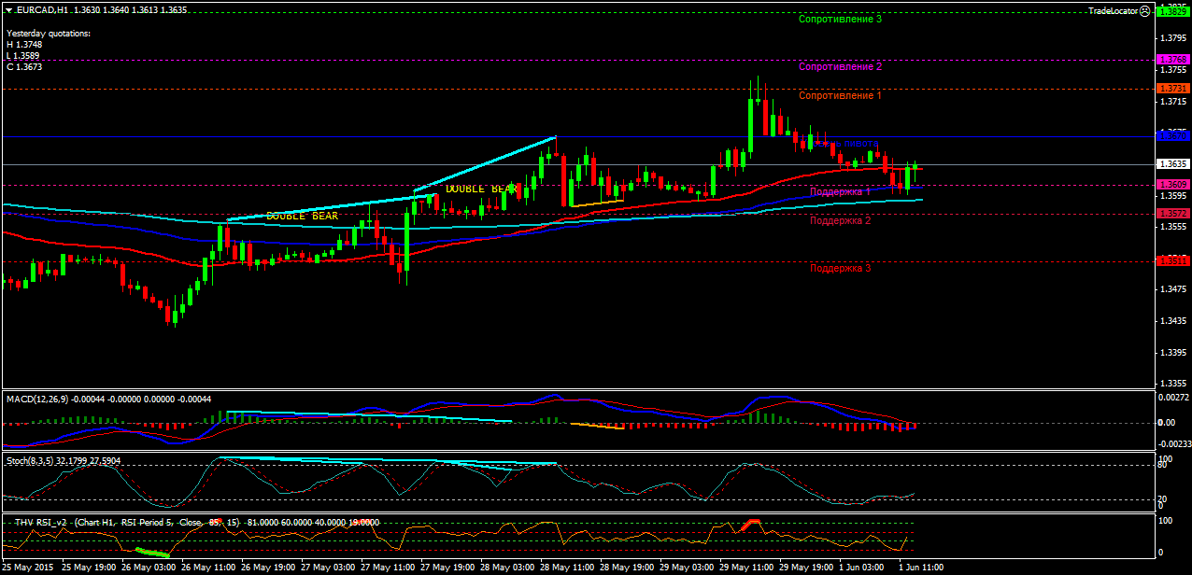Click the 27 May 11:00 time axis label
The height and width of the screenshot is (575, 1192).
click(388, 567)
